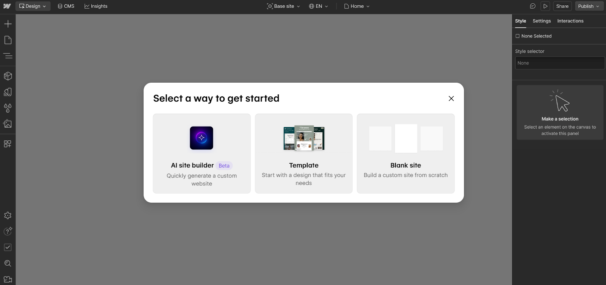Expand the Base site breakpoint dropdown
The height and width of the screenshot is (285, 606).
(283, 6)
